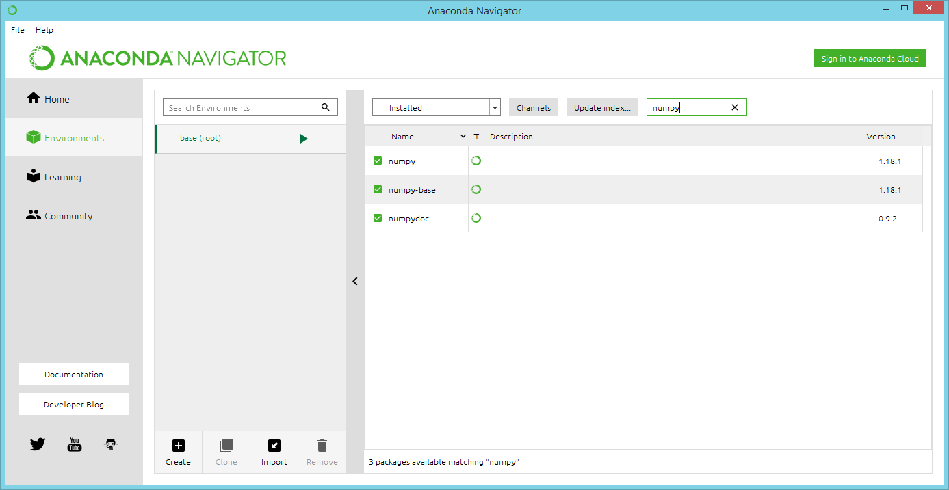
Task: Sort packages by Name column
Action: click(417, 137)
